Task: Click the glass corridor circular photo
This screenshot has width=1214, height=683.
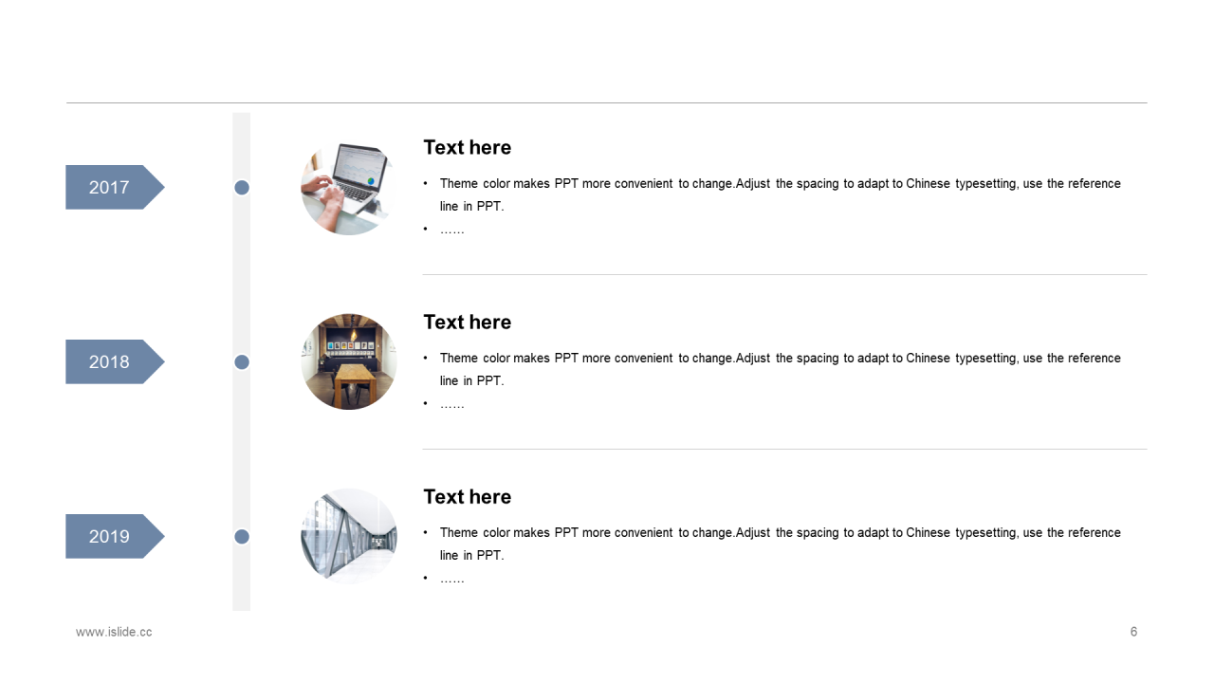Action: click(349, 537)
